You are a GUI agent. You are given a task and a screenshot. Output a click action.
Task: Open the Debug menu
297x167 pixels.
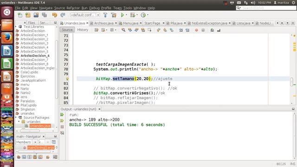click(x=94, y=8)
